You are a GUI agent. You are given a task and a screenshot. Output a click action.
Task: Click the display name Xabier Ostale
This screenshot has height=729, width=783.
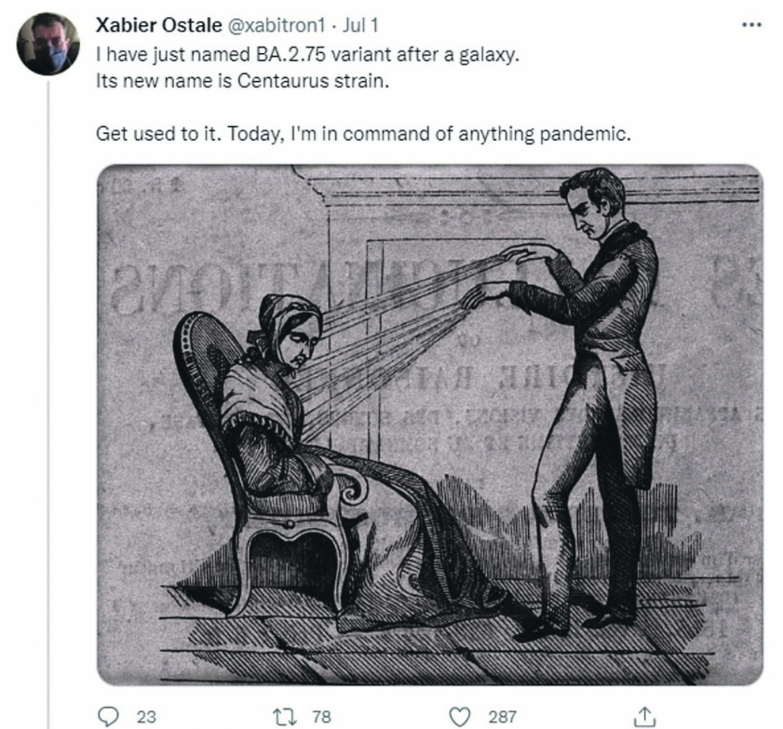point(159,25)
